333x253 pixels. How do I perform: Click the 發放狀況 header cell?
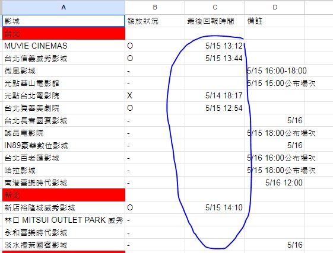[155, 21]
